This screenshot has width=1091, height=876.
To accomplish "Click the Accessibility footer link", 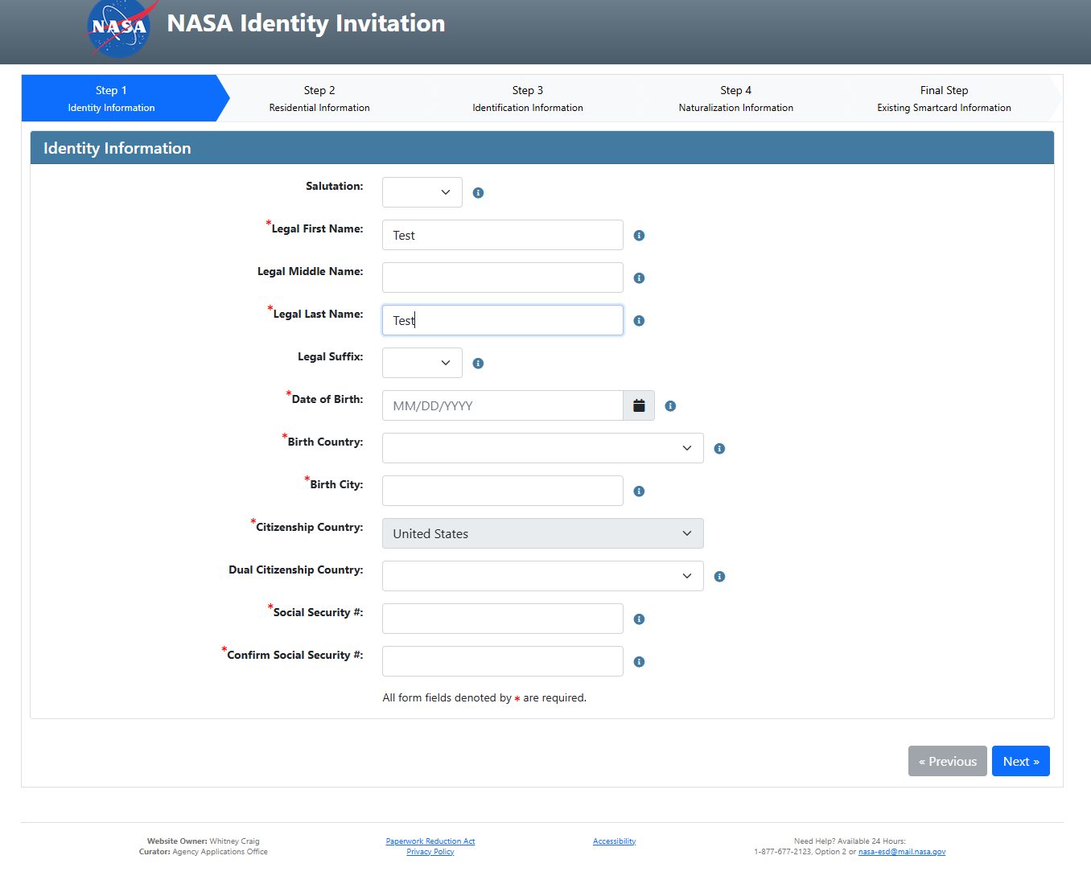I will coord(614,841).
